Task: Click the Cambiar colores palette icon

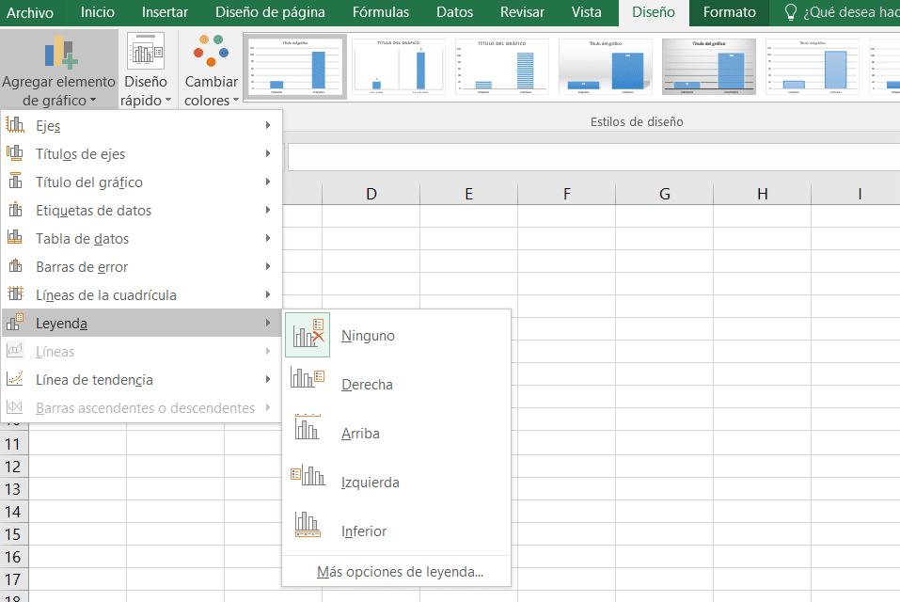Action: tap(212, 51)
